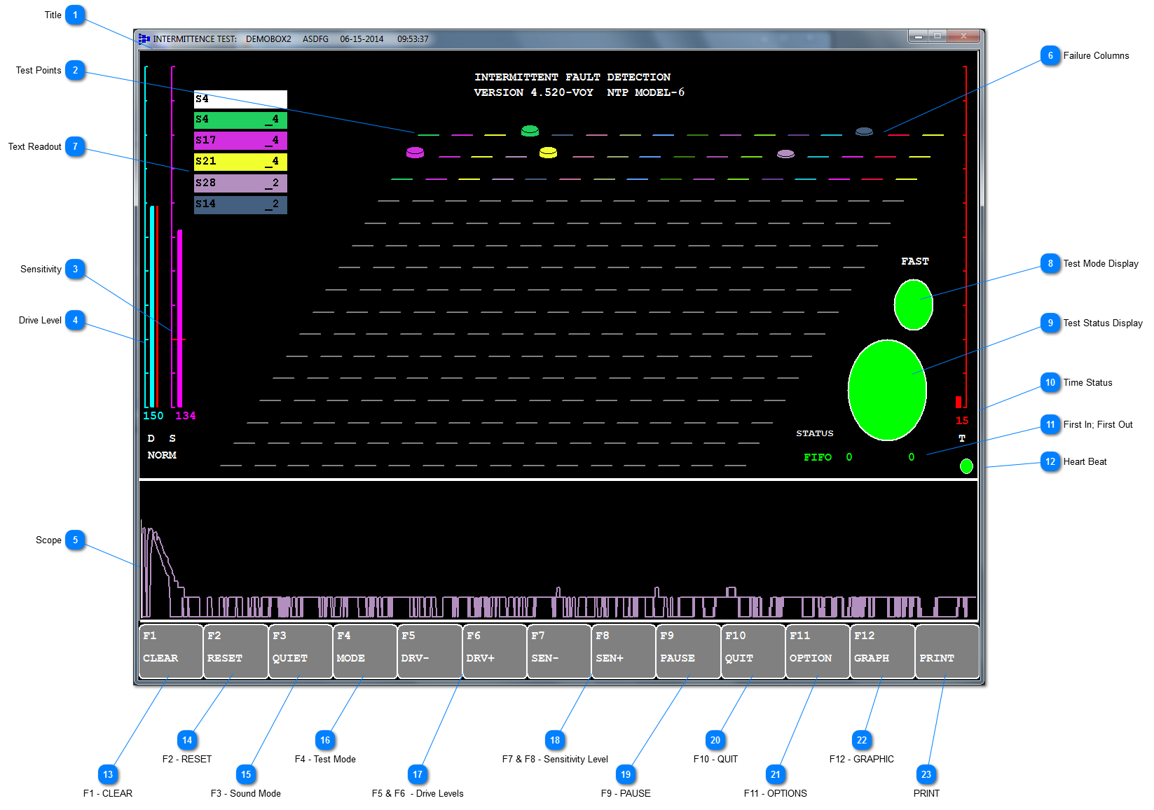This screenshot has width=1154, height=810.
Task: Open the F12 GRAPH view
Action: click(882, 652)
